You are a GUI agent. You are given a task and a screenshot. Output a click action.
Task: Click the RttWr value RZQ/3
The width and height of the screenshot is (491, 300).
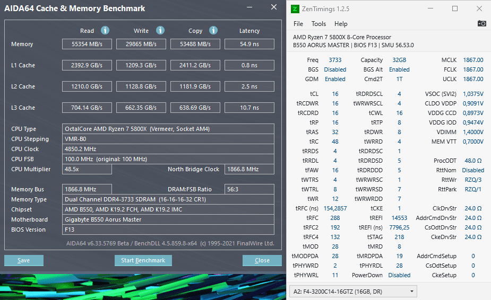[x=473, y=180]
